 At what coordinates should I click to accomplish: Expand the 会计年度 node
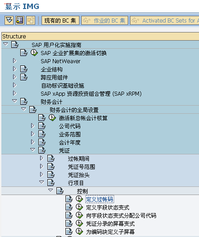(x=32, y=142)
